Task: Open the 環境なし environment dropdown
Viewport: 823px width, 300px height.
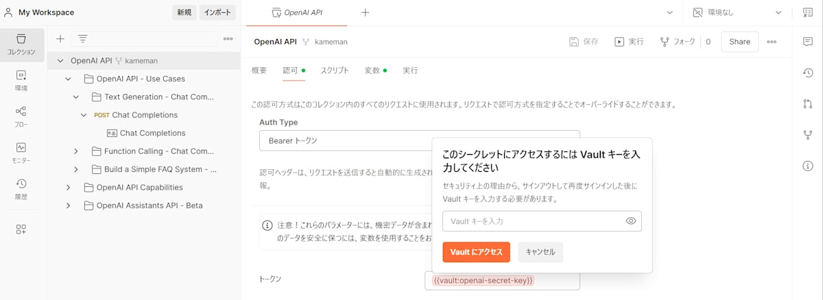Action: (x=737, y=12)
